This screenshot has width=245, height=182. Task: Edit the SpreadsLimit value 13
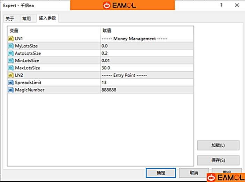pos(147,83)
